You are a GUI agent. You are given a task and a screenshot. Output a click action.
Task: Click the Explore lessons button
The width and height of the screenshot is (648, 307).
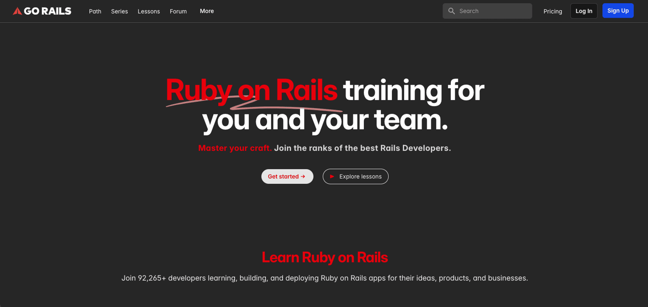(x=355, y=176)
